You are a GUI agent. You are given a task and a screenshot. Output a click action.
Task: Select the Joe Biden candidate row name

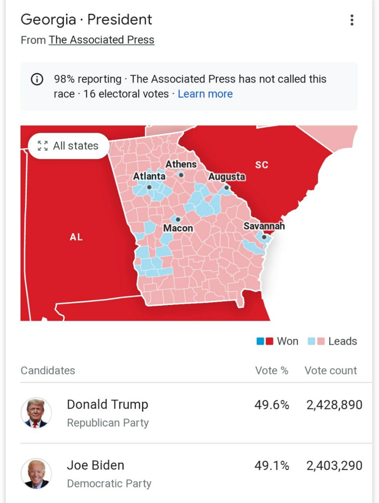click(95, 465)
